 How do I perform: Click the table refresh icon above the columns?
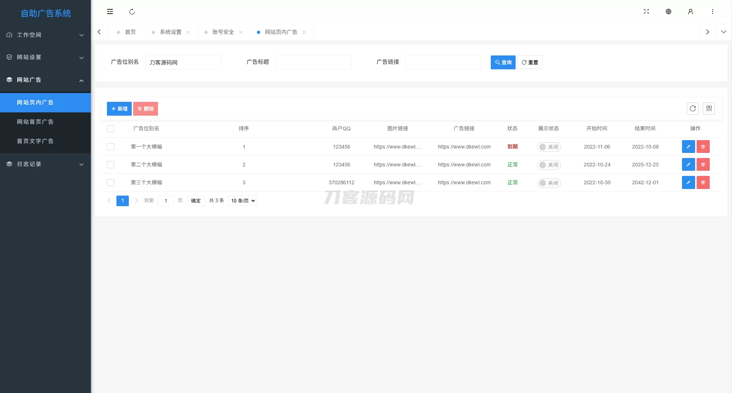click(x=693, y=108)
